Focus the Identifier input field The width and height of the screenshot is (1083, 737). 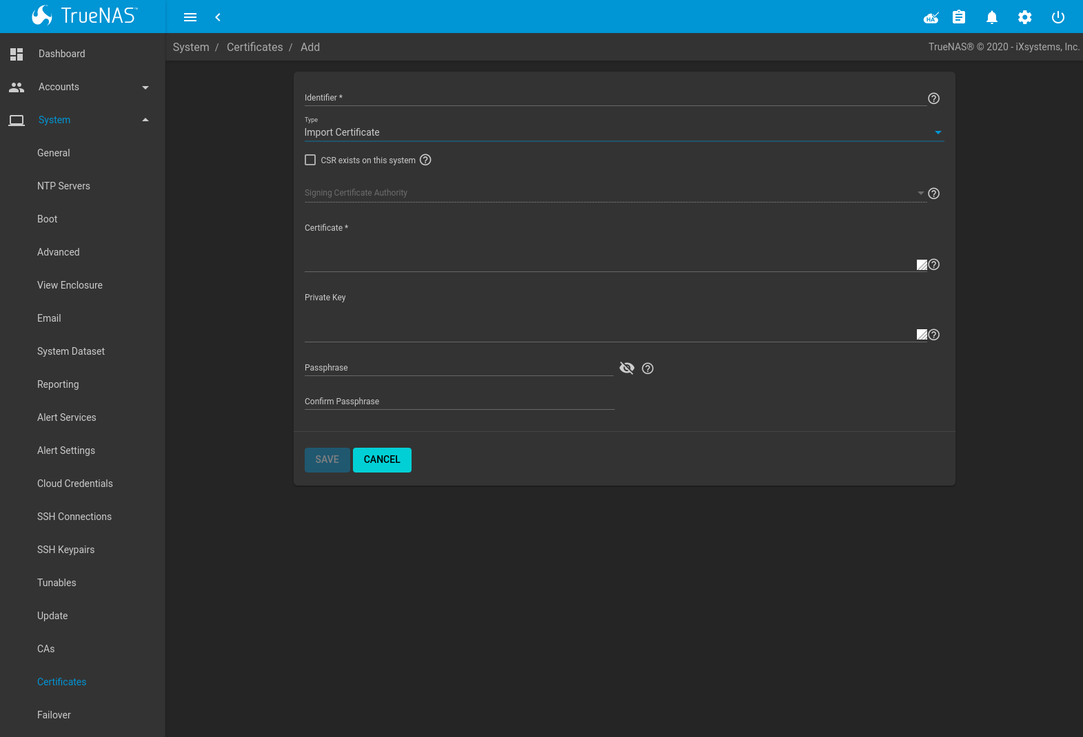click(615, 98)
